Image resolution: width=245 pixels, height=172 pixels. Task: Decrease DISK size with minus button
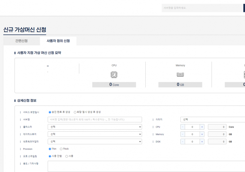[183, 142]
